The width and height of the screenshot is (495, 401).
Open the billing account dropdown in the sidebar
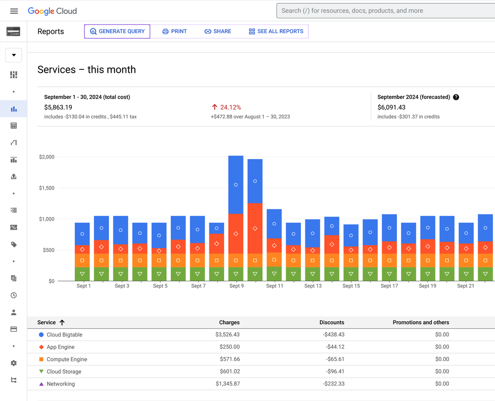13,55
